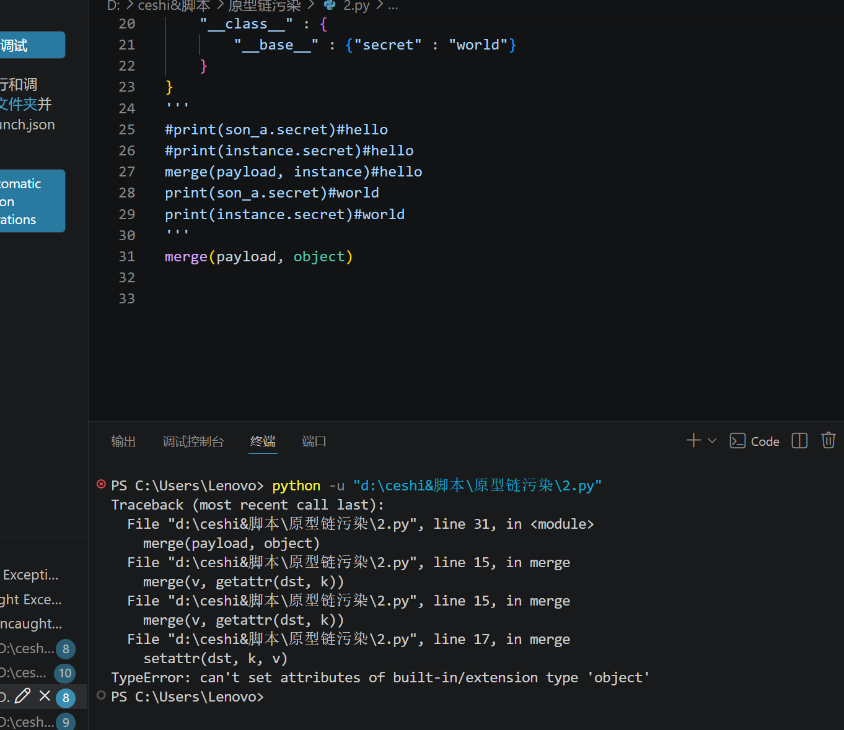Click the blue automatic debug configurations button
844x730 pixels.
tap(32, 201)
